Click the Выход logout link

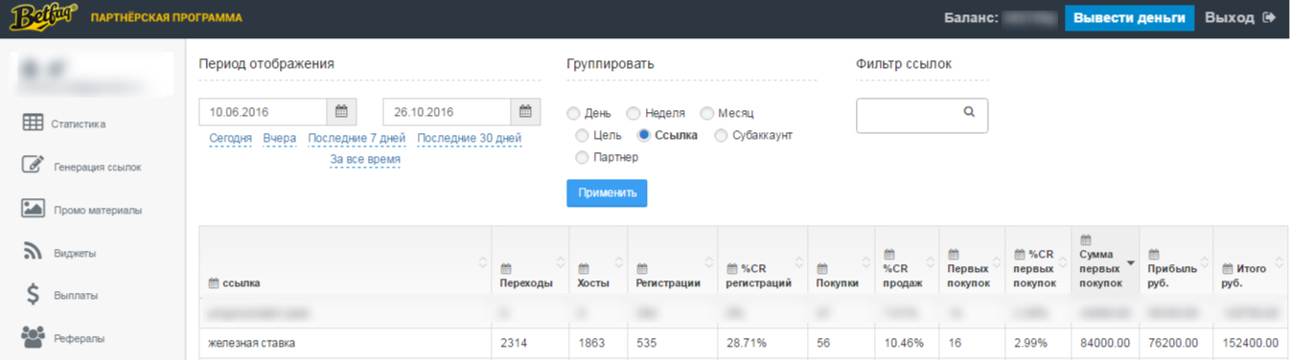pos(1240,17)
